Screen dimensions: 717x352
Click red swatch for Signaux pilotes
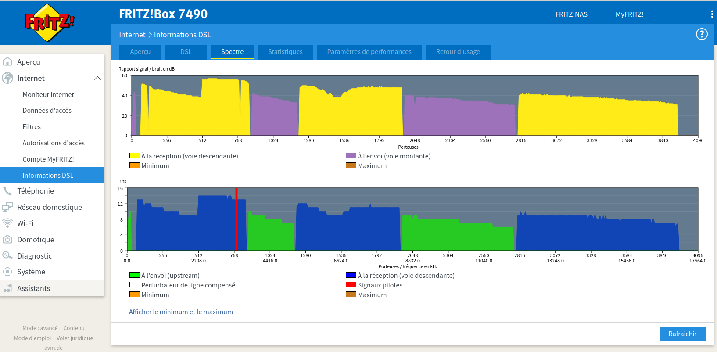[351, 285]
